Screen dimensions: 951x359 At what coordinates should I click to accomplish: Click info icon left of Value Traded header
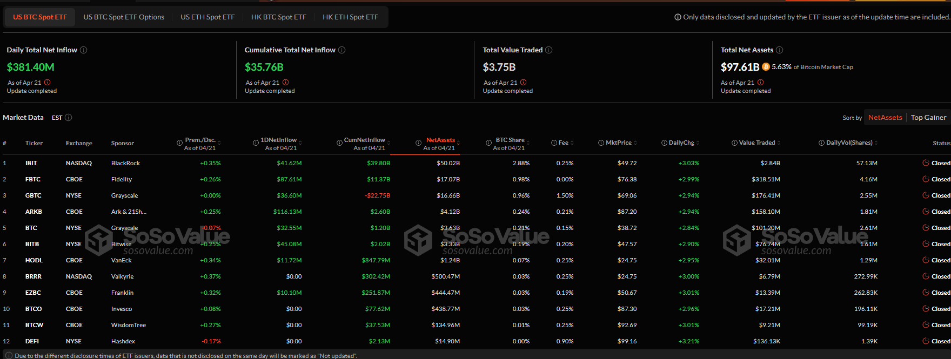click(734, 143)
